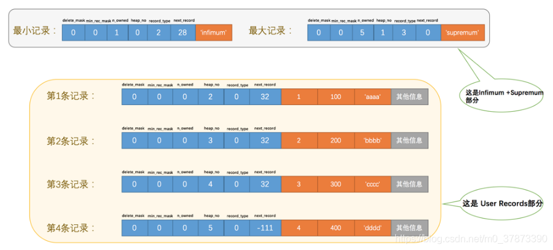This screenshot has height=250, width=553.
Task: Click the min_rec_mask value 0 in record 1
Action: [160, 96]
